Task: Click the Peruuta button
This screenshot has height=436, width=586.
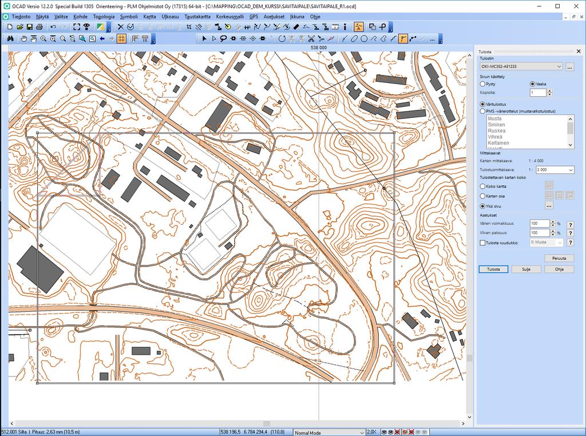Action: [559, 258]
